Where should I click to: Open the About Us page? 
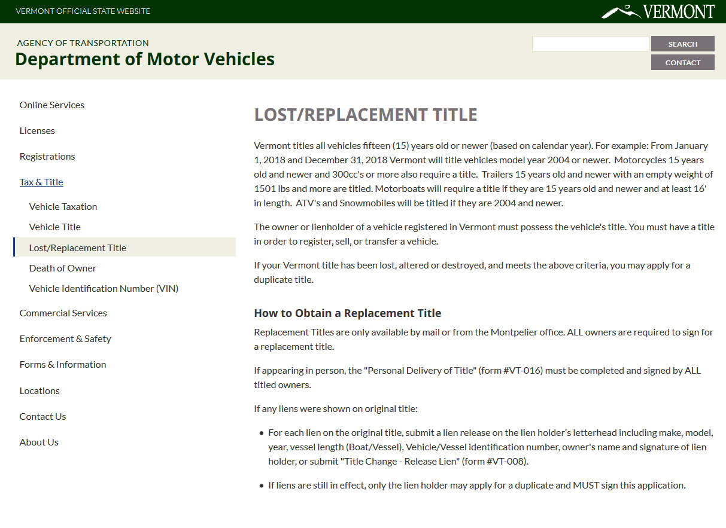pos(39,442)
